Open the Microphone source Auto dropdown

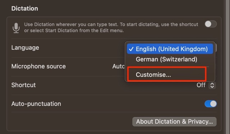tap(118, 66)
